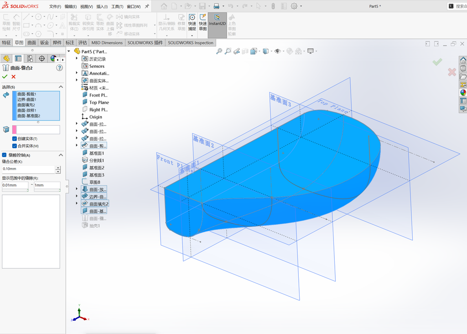Open the Options gear icon
The width and height of the screenshot is (467, 334).
294,6
